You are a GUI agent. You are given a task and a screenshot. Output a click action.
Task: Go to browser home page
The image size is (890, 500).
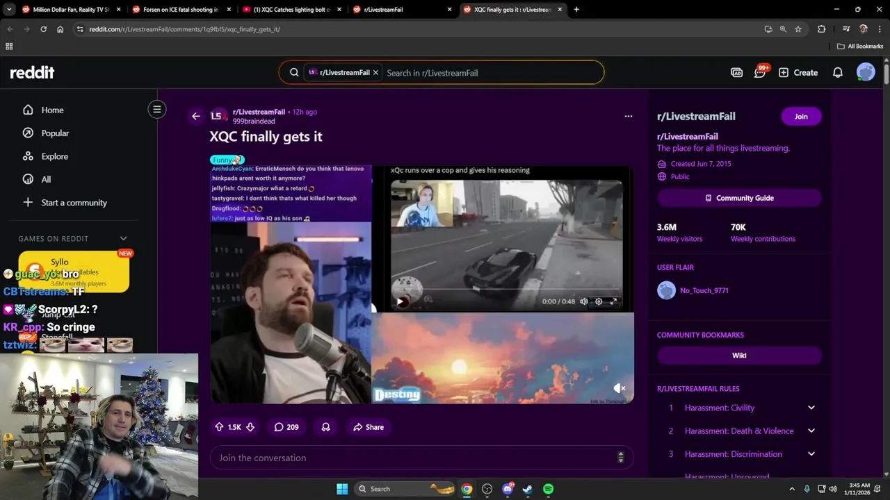click(x=60, y=29)
